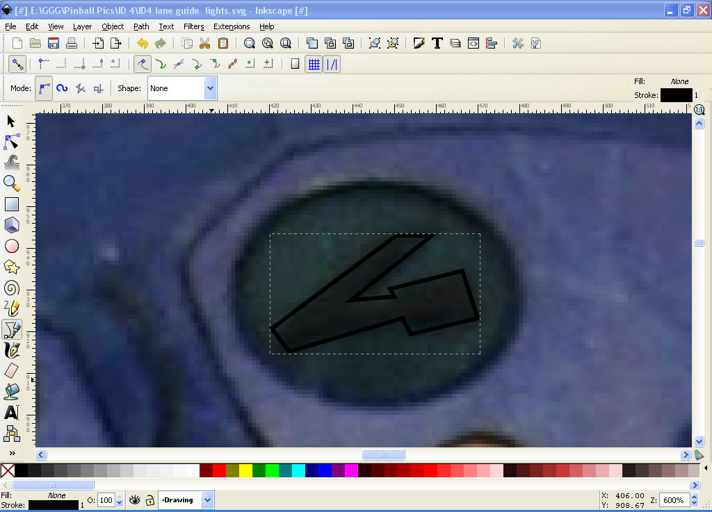
Task: Enable Spiro path mode
Action: tap(62, 88)
